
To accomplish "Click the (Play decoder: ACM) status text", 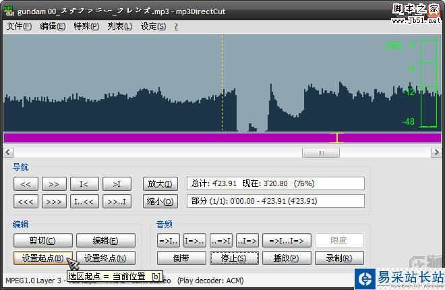I will click(x=210, y=281).
